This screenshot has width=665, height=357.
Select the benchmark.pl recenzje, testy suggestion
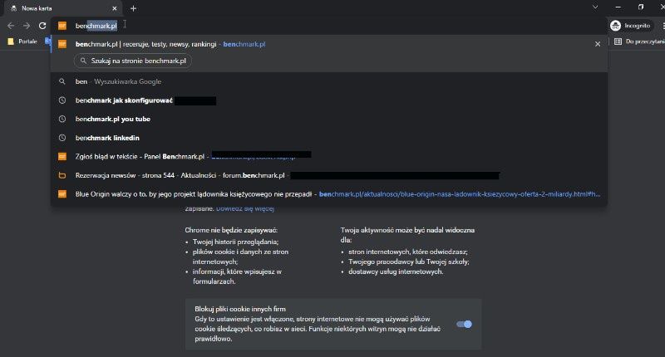(328, 44)
